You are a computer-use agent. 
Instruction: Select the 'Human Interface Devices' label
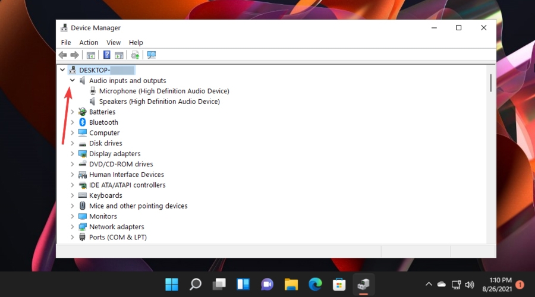tap(127, 175)
